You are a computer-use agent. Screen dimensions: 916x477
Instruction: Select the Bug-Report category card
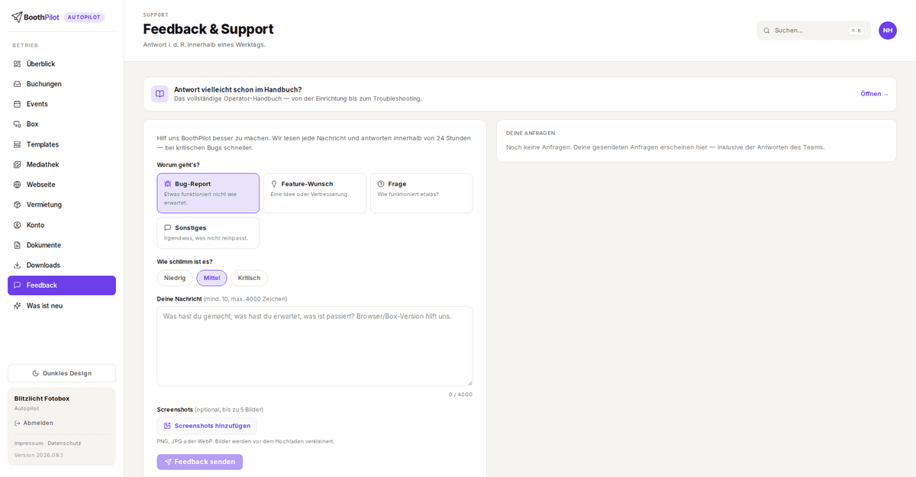pos(208,193)
